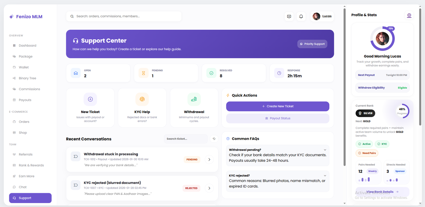Go to Payouts page
The image size is (425, 207).
pos(30,100)
